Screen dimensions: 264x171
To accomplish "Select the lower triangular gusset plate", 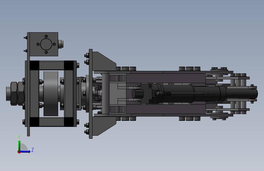I will tap(104, 126).
